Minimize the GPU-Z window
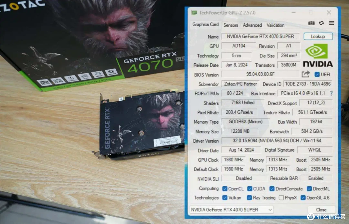The image size is (349, 224). click(293, 13)
